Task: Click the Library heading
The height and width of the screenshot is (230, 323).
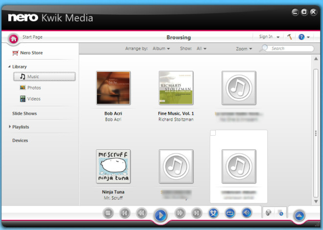Action: (x=20, y=66)
